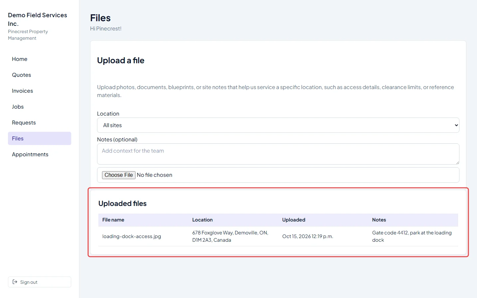Expand the Location dropdown showing All sites

coord(278,125)
